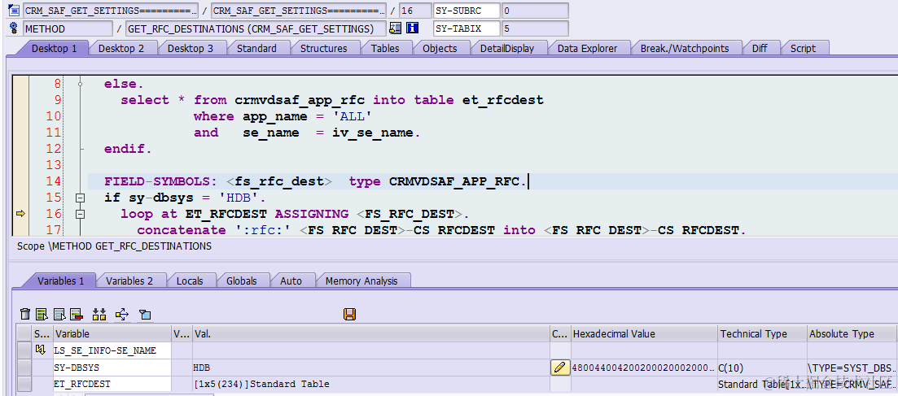Click code line 14 FIELD-SYMBOLS statement
Screen dimensions: 898x396
(x=315, y=181)
